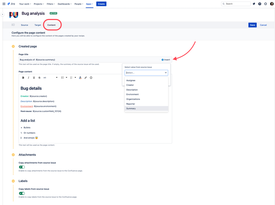The height and width of the screenshot is (205, 275).
Task: Open Jira settings via the gear icon
Action: (265, 4)
